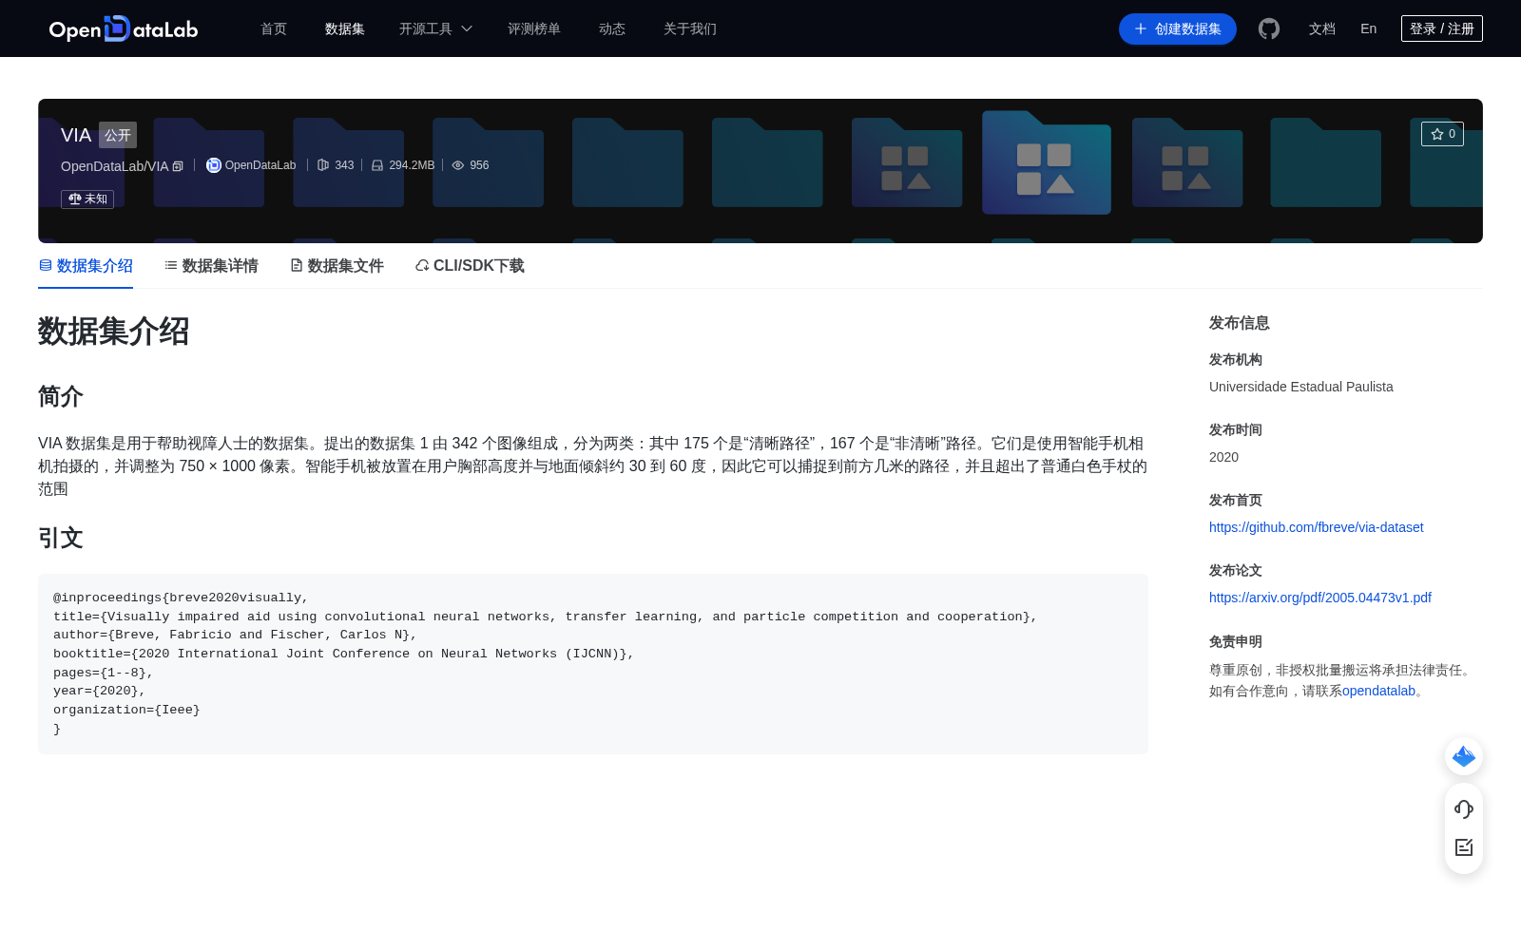Click the 发布信息 heading

(x=1240, y=323)
